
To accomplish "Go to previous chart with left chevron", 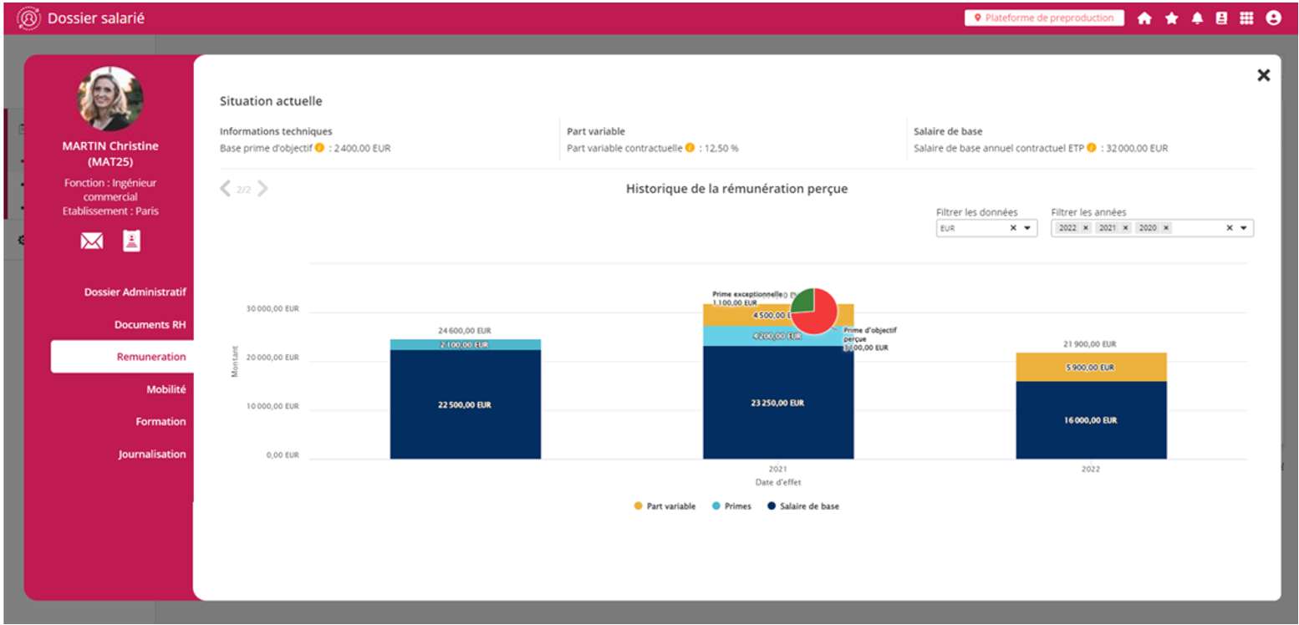I will coord(225,189).
